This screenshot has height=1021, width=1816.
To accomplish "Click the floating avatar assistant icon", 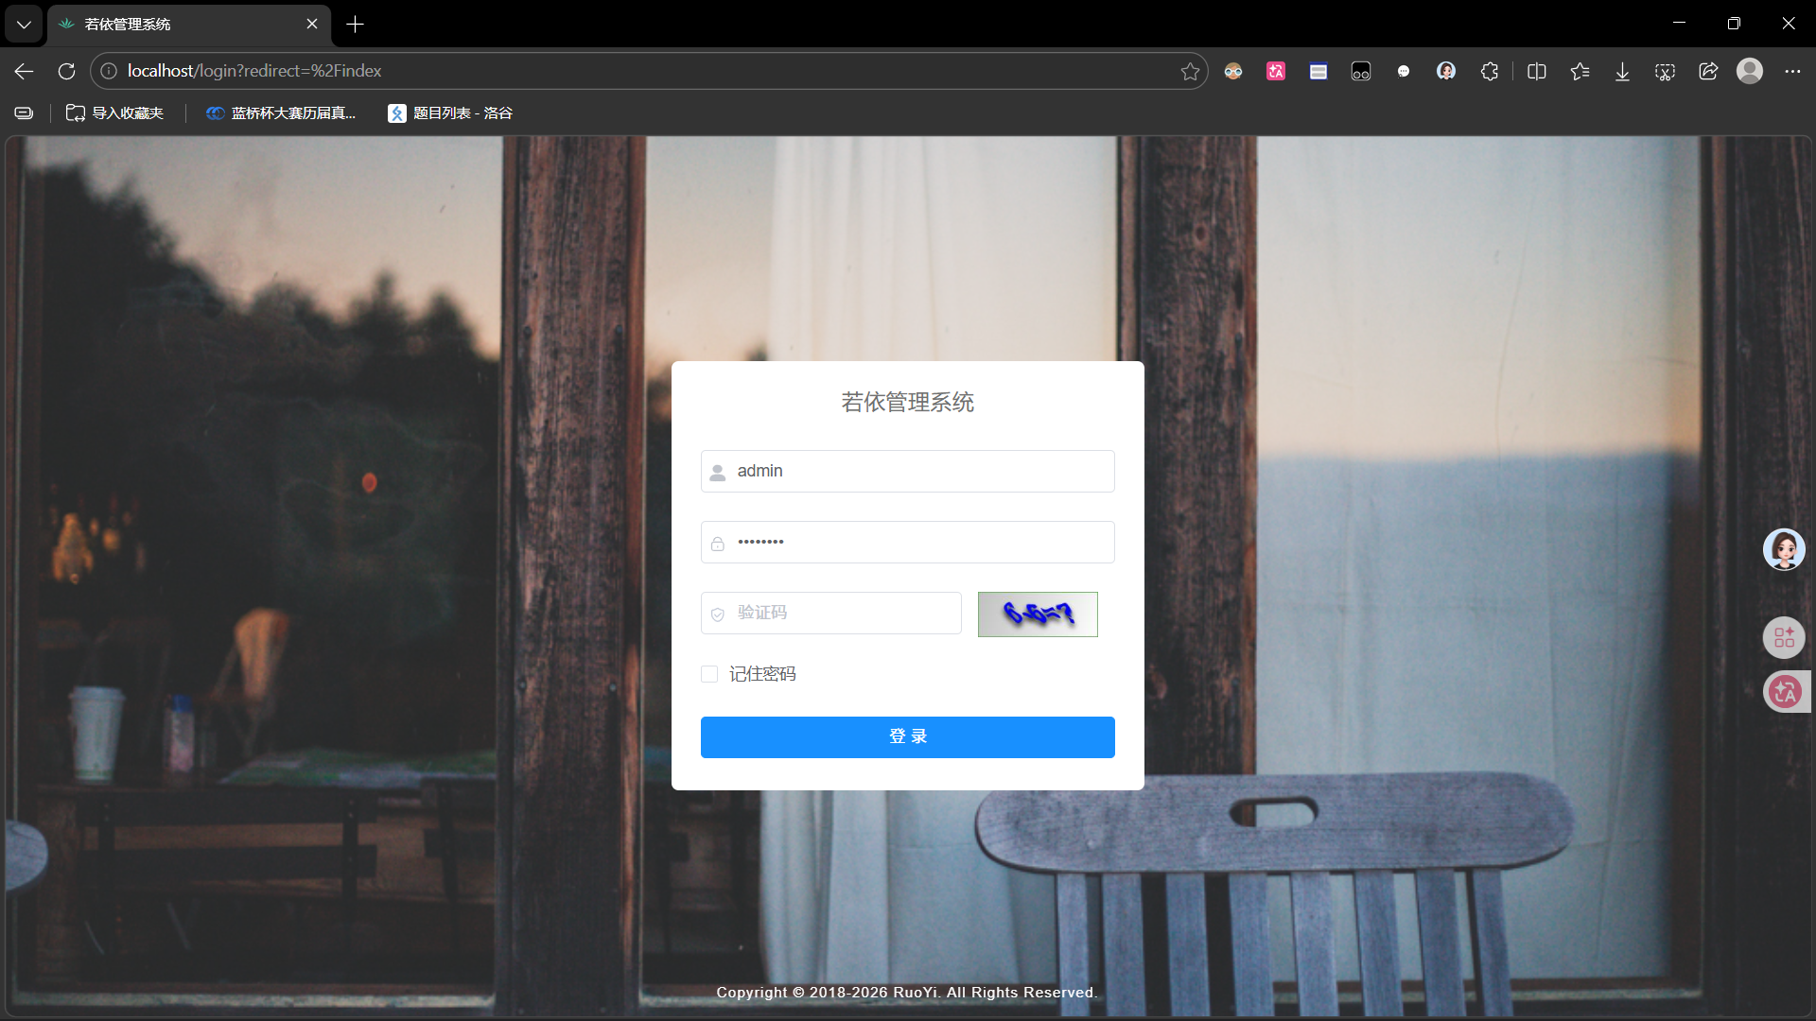I will point(1784,549).
